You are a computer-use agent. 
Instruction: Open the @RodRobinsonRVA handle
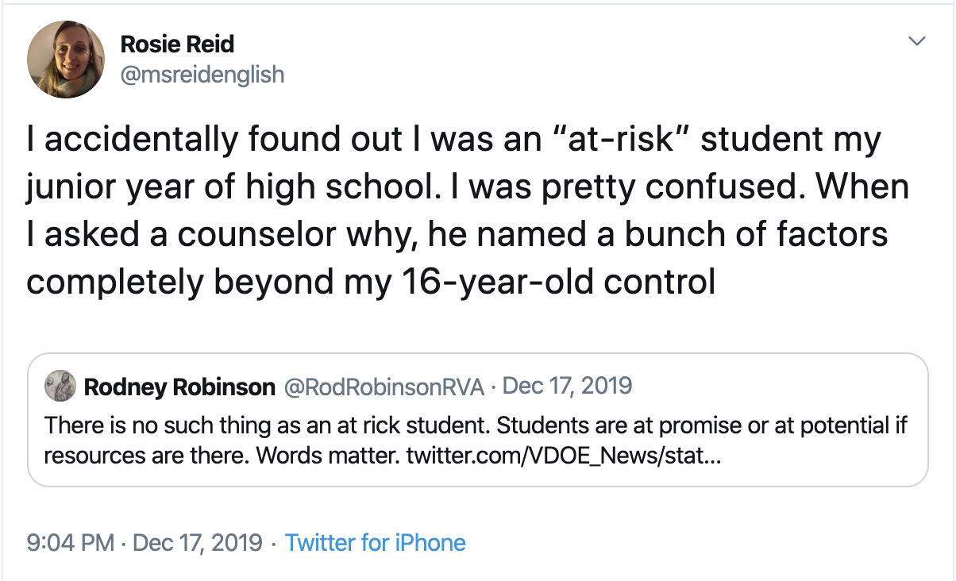(x=383, y=387)
